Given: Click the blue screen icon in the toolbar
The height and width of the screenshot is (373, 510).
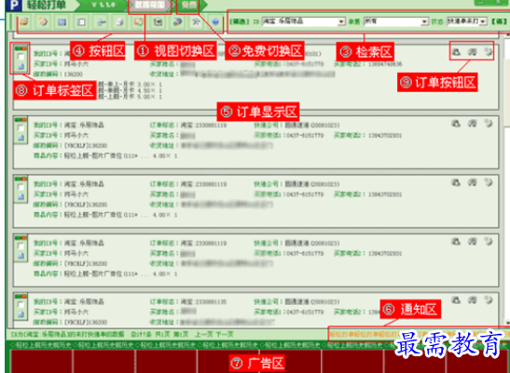Looking at the screenshot, I should [x=62, y=21].
